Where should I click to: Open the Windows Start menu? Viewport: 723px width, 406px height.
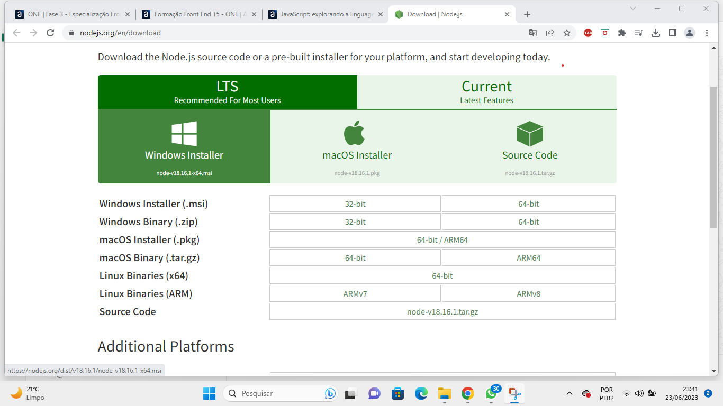209,393
